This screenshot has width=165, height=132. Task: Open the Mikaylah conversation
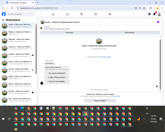17,40
